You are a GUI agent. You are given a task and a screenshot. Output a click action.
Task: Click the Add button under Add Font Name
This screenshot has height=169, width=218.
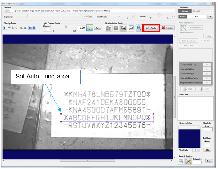click(207, 149)
